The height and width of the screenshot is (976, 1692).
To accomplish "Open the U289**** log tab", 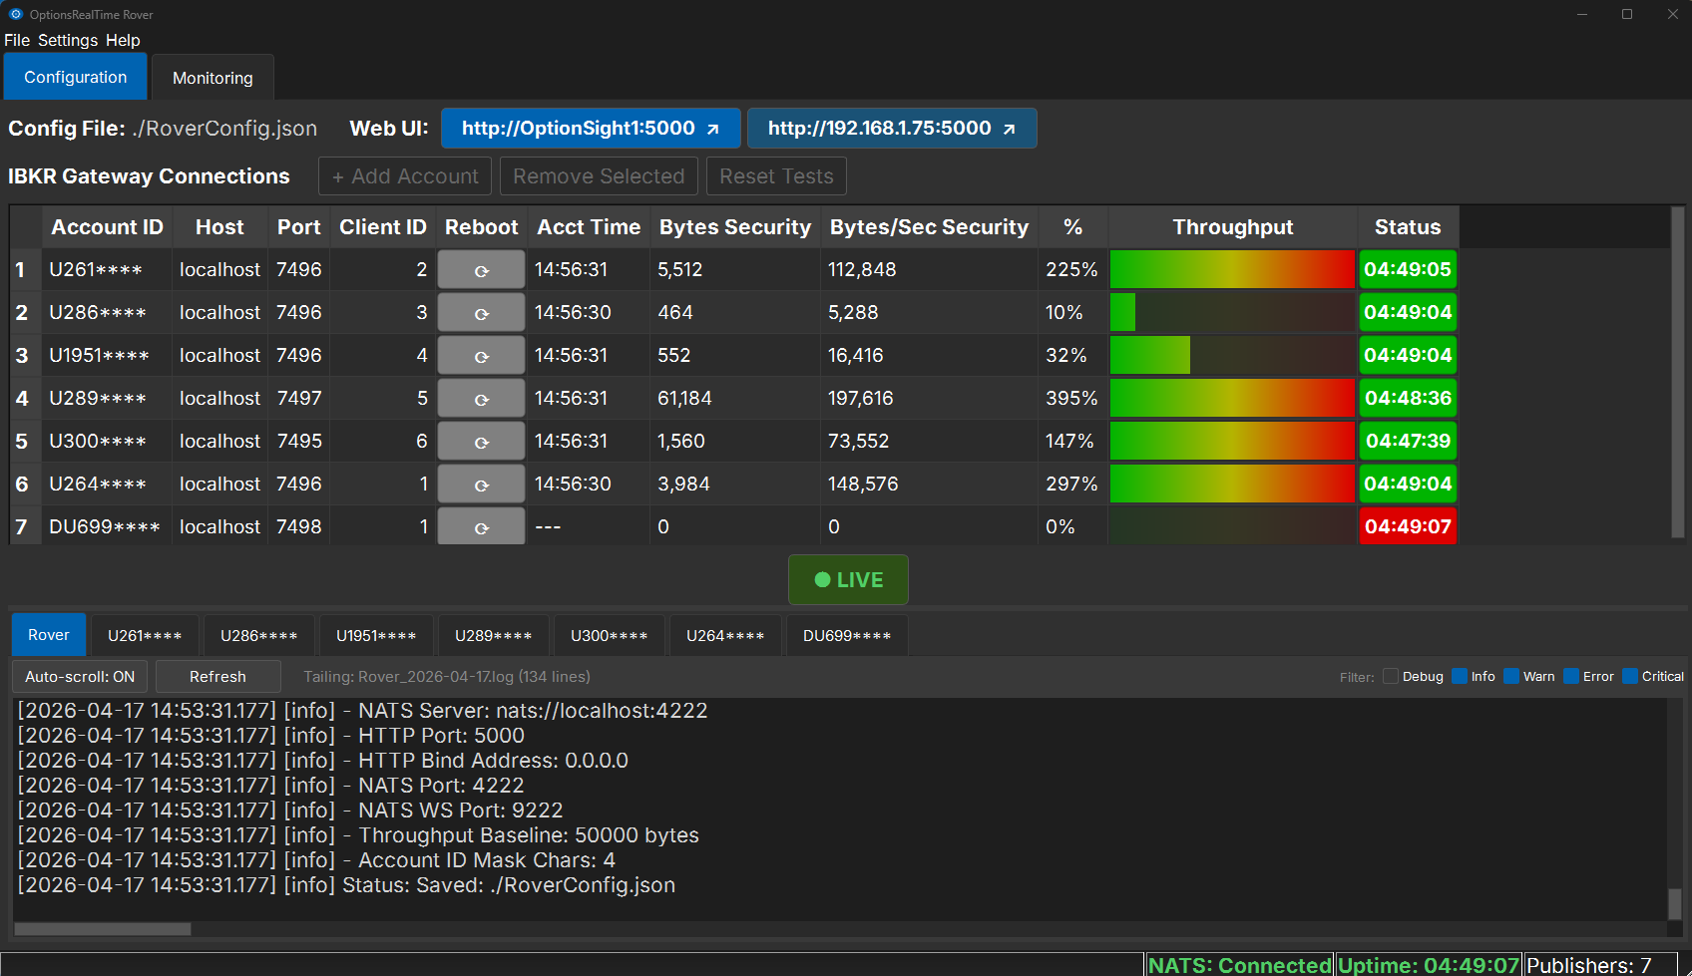I will pos(494,635).
